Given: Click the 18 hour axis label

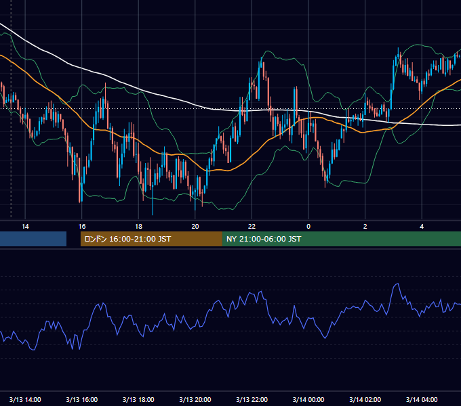Looking at the screenshot, I should coord(138,227).
